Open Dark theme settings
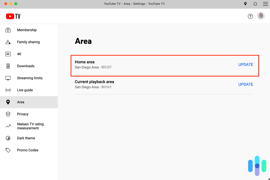 coord(26,138)
